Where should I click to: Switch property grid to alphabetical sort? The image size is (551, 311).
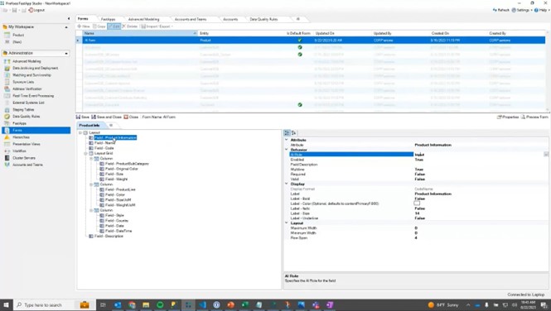(294, 133)
